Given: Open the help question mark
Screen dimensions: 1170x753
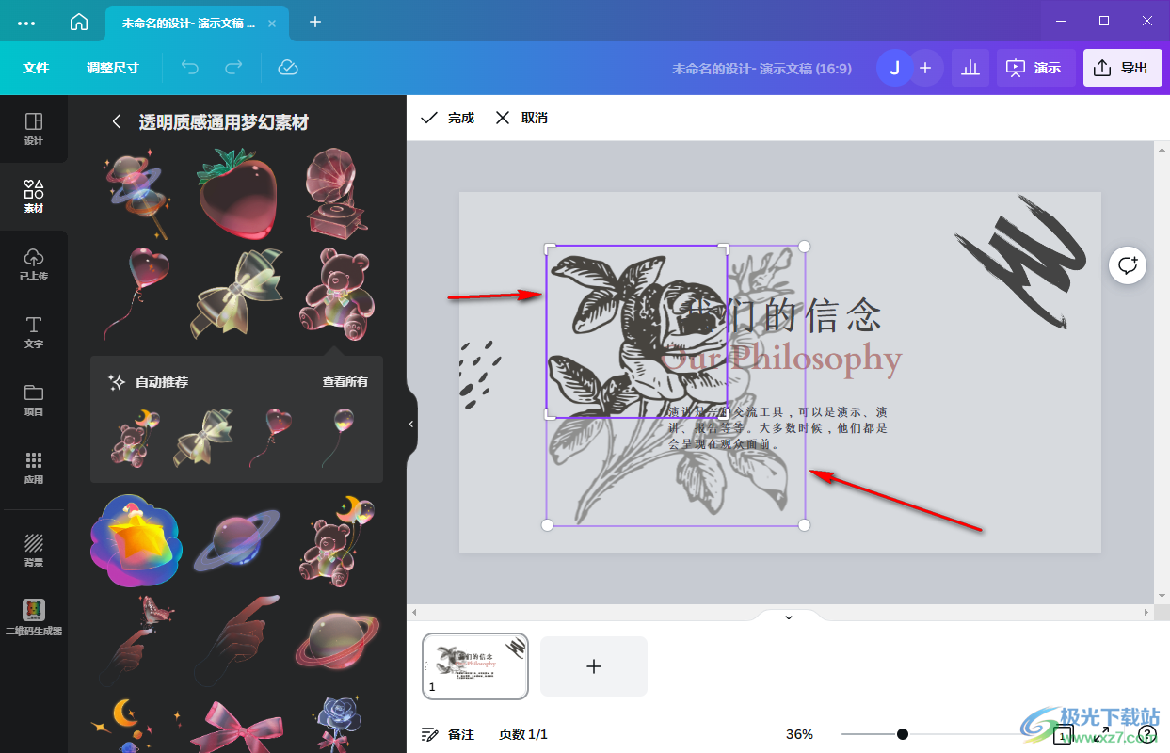Looking at the screenshot, I should point(1146,734).
